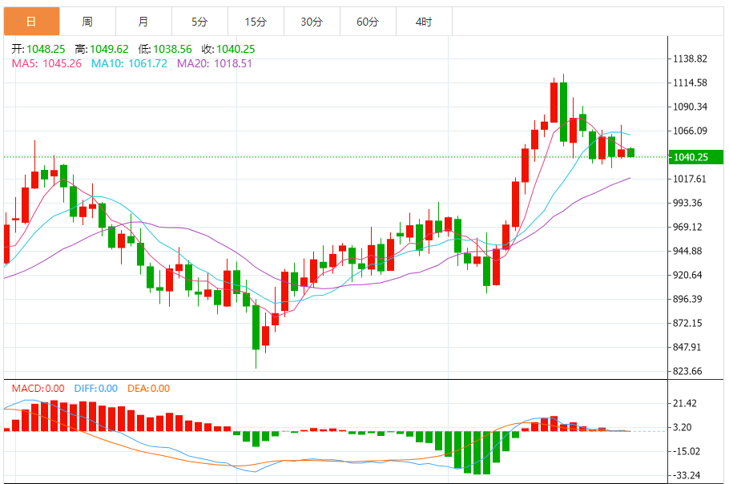729x484 pixels.
Task: Click the -33.24 MACD axis label
Action: point(685,475)
